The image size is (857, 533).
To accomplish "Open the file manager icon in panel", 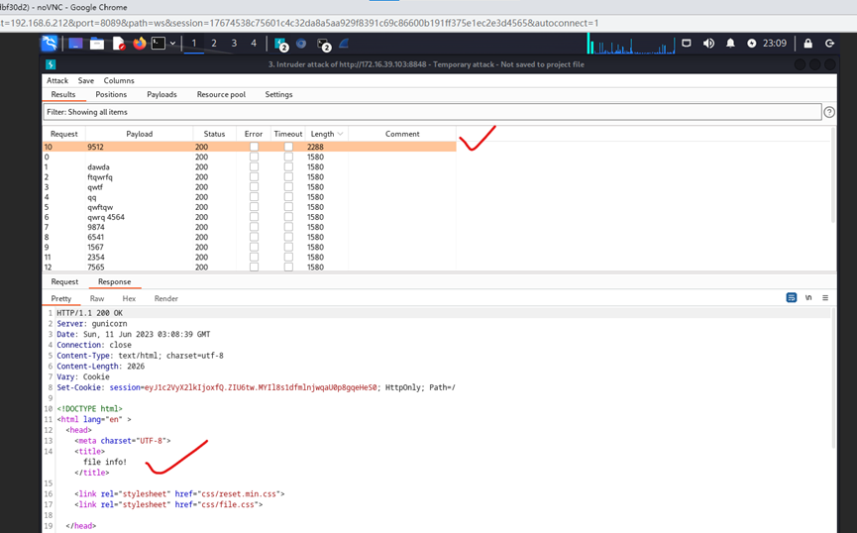I will coord(97,44).
